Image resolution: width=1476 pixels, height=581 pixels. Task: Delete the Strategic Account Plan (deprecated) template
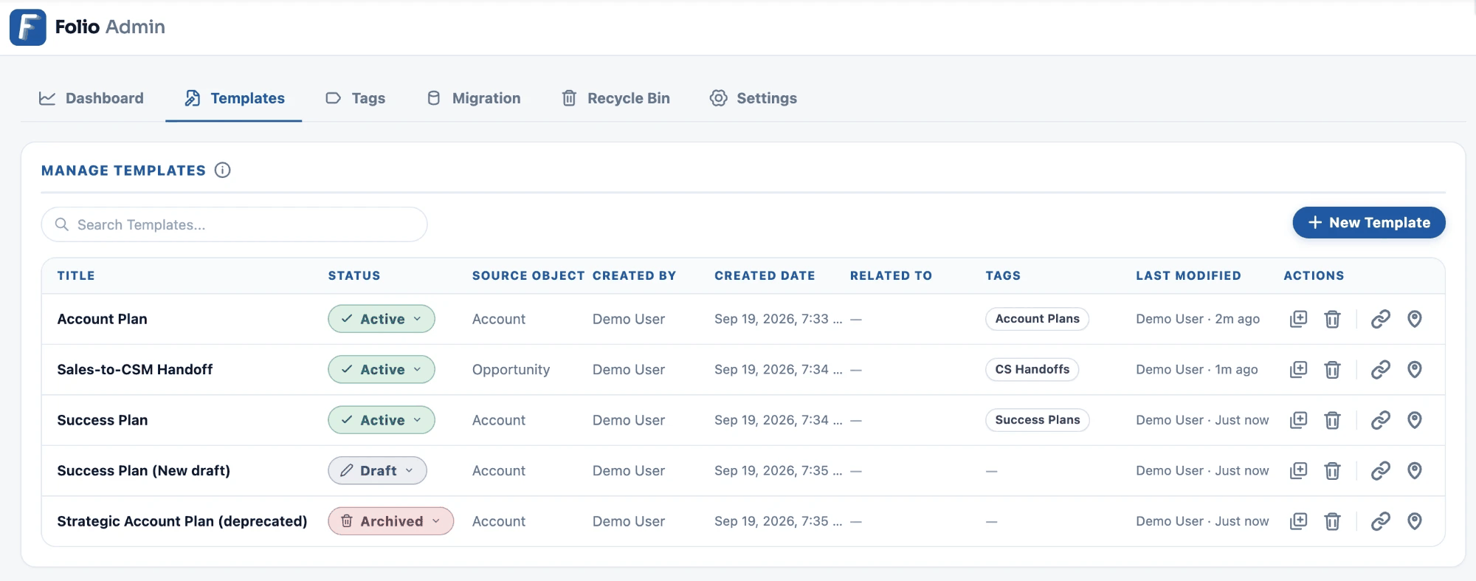pyautogui.click(x=1332, y=521)
